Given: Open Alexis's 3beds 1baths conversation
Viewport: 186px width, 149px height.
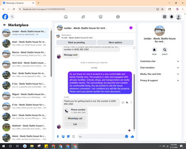Looking at the screenshot, I should (x=25, y=138).
